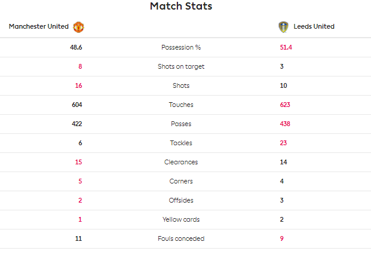Click the Leeds United crest icon

[283, 27]
